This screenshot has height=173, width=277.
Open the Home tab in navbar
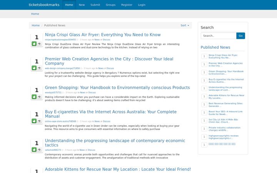[69, 5]
